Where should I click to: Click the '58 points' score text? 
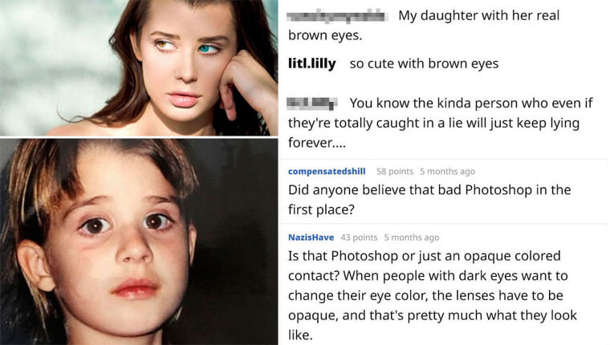tap(394, 172)
